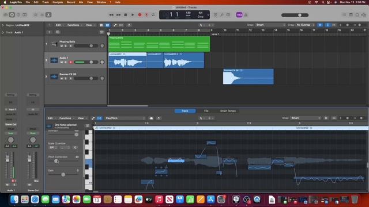Switch to the Smart Tempo tab

[x=228, y=111]
